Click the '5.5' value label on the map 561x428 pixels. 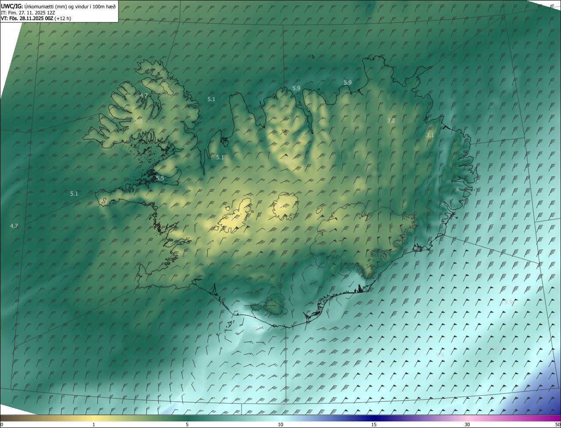point(160,179)
